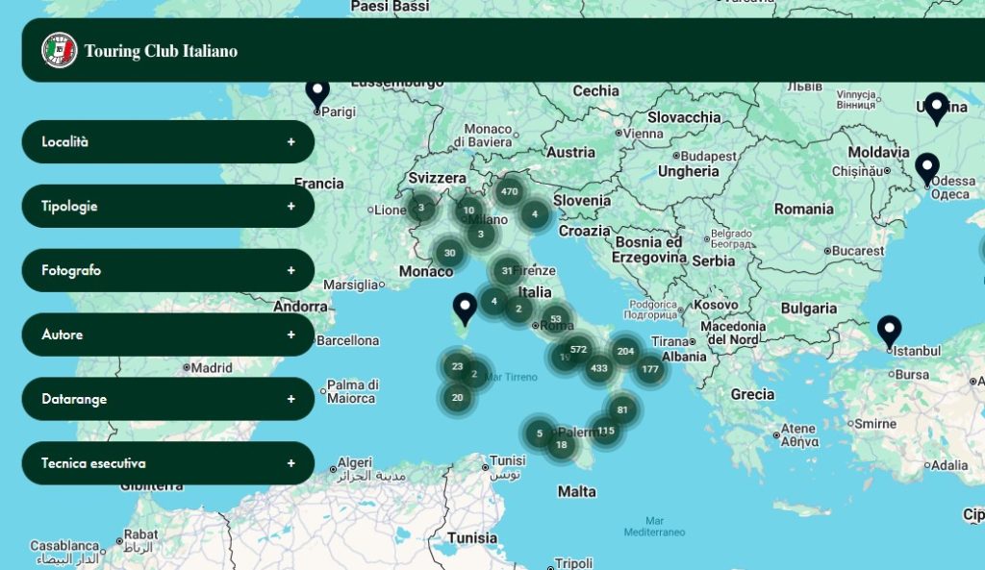Click the 433 marker cluster

[x=599, y=368]
